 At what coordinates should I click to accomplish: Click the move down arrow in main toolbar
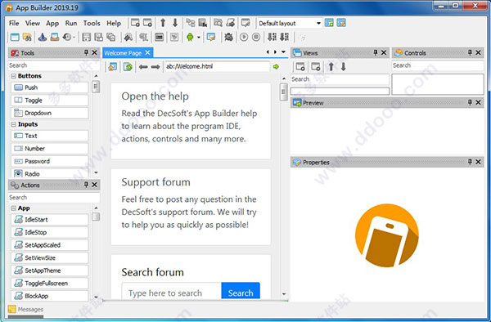pos(175,23)
